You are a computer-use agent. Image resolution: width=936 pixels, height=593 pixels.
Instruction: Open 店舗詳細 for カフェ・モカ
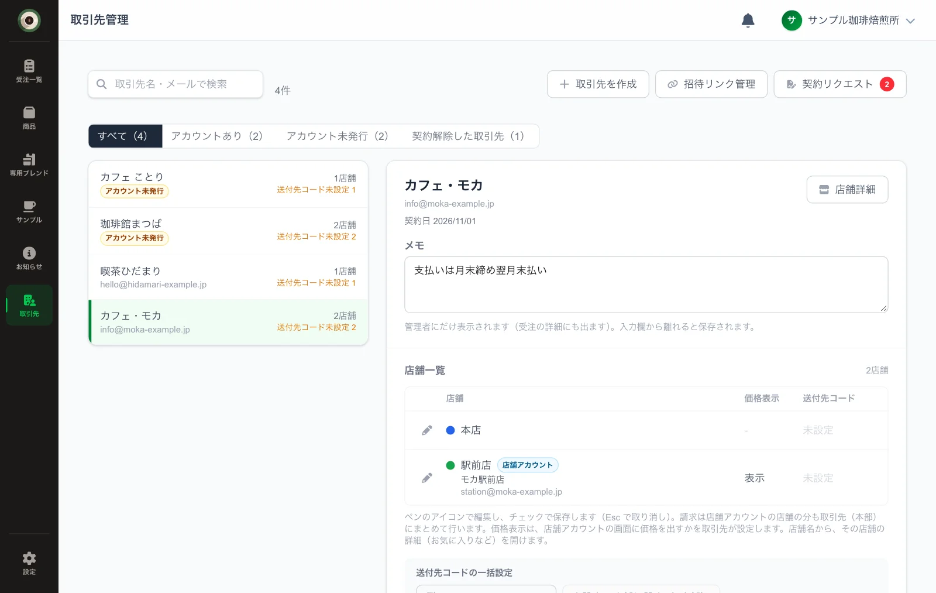tap(847, 190)
